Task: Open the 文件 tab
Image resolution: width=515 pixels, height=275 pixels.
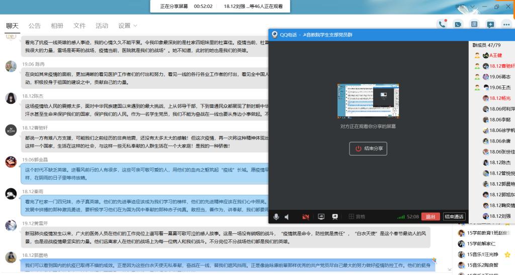Action: [x=79, y=26]
